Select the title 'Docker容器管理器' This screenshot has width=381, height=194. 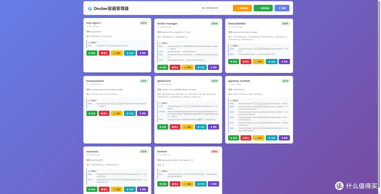111,8
